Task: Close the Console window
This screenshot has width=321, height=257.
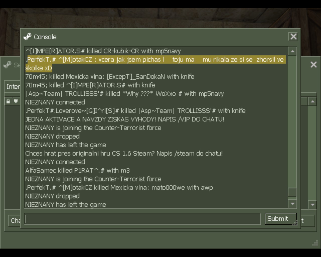Action: click(x=293, y=37)
